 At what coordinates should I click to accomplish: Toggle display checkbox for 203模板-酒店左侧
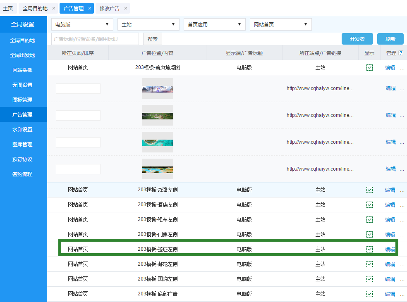click(369, 205)
